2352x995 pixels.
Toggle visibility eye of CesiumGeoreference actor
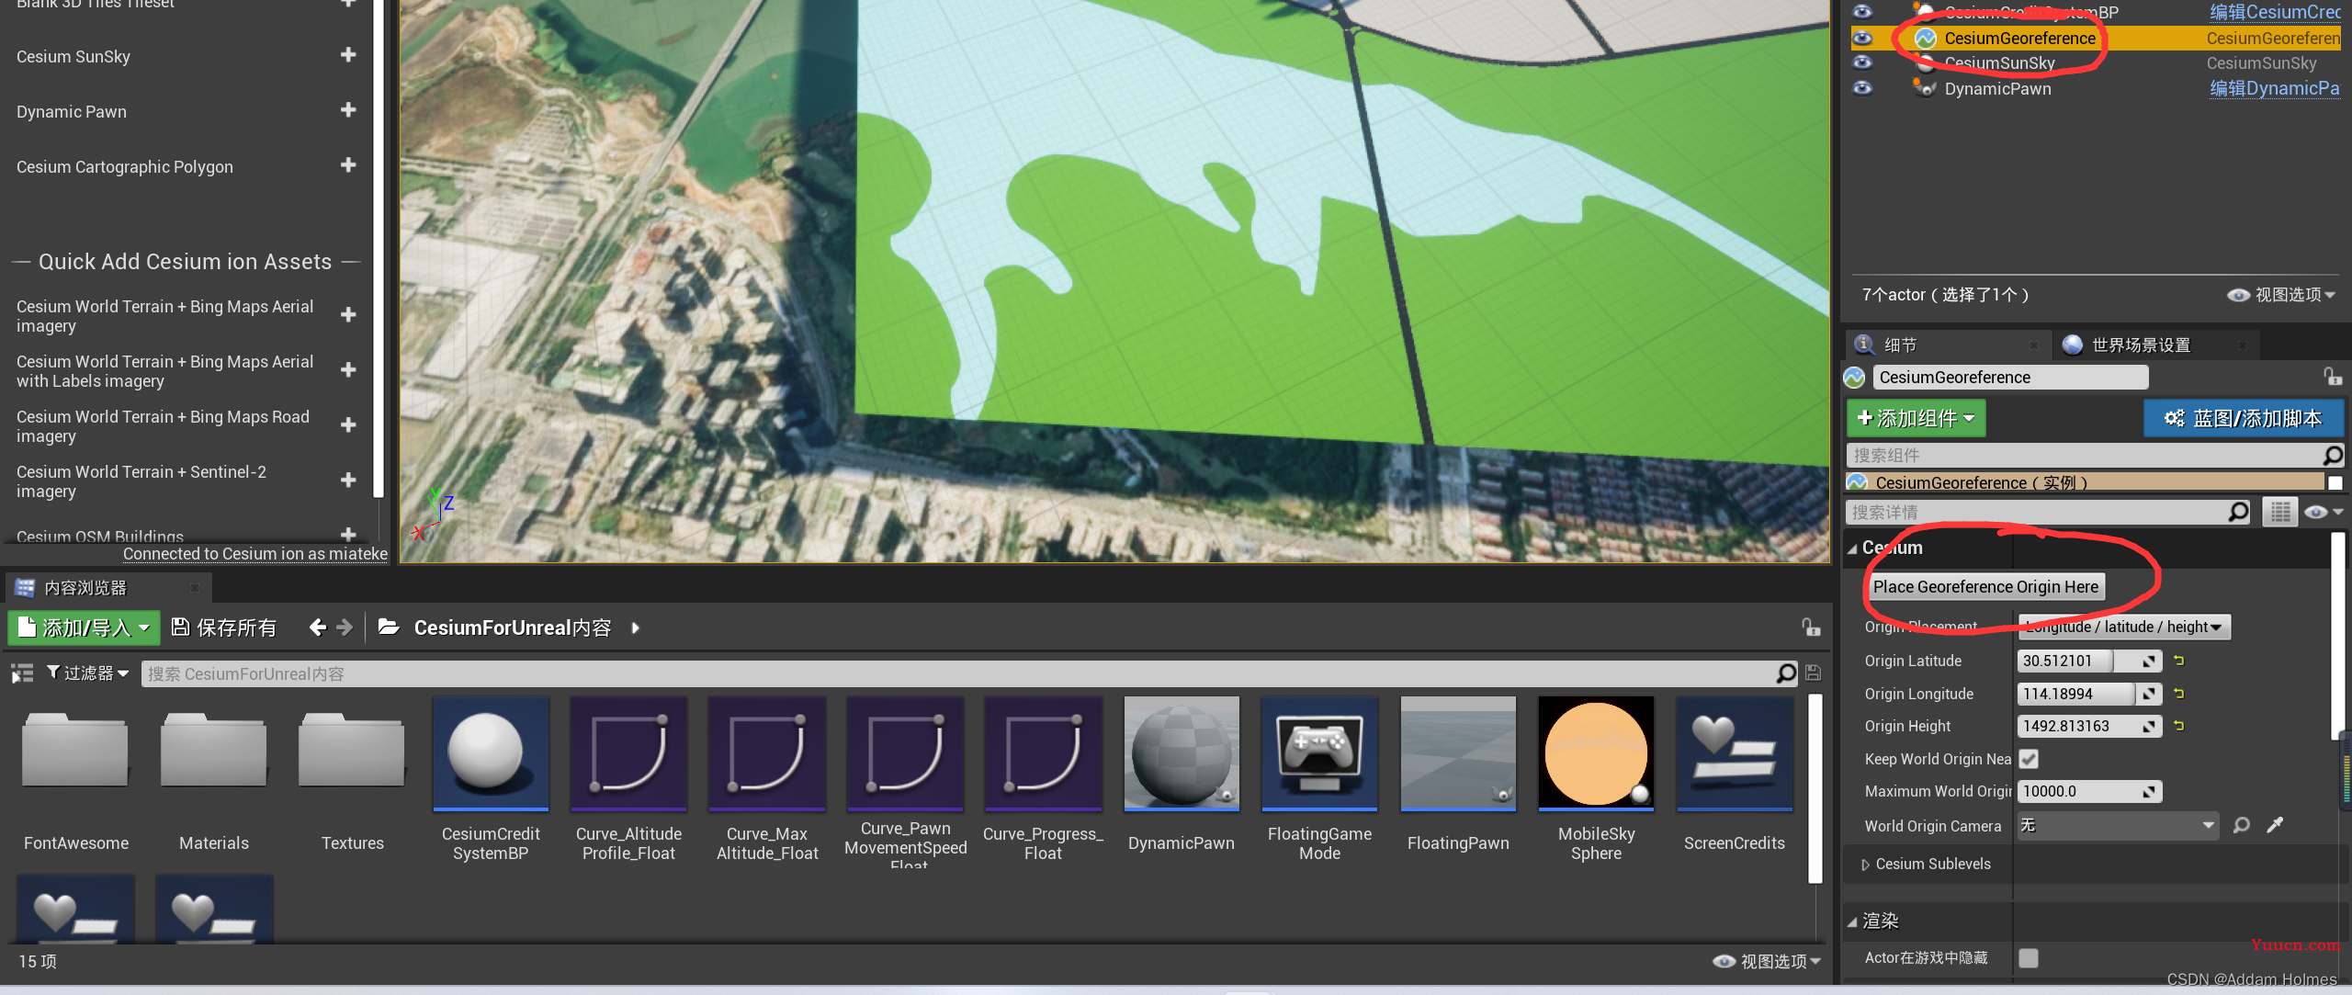tap(1861, 39)
